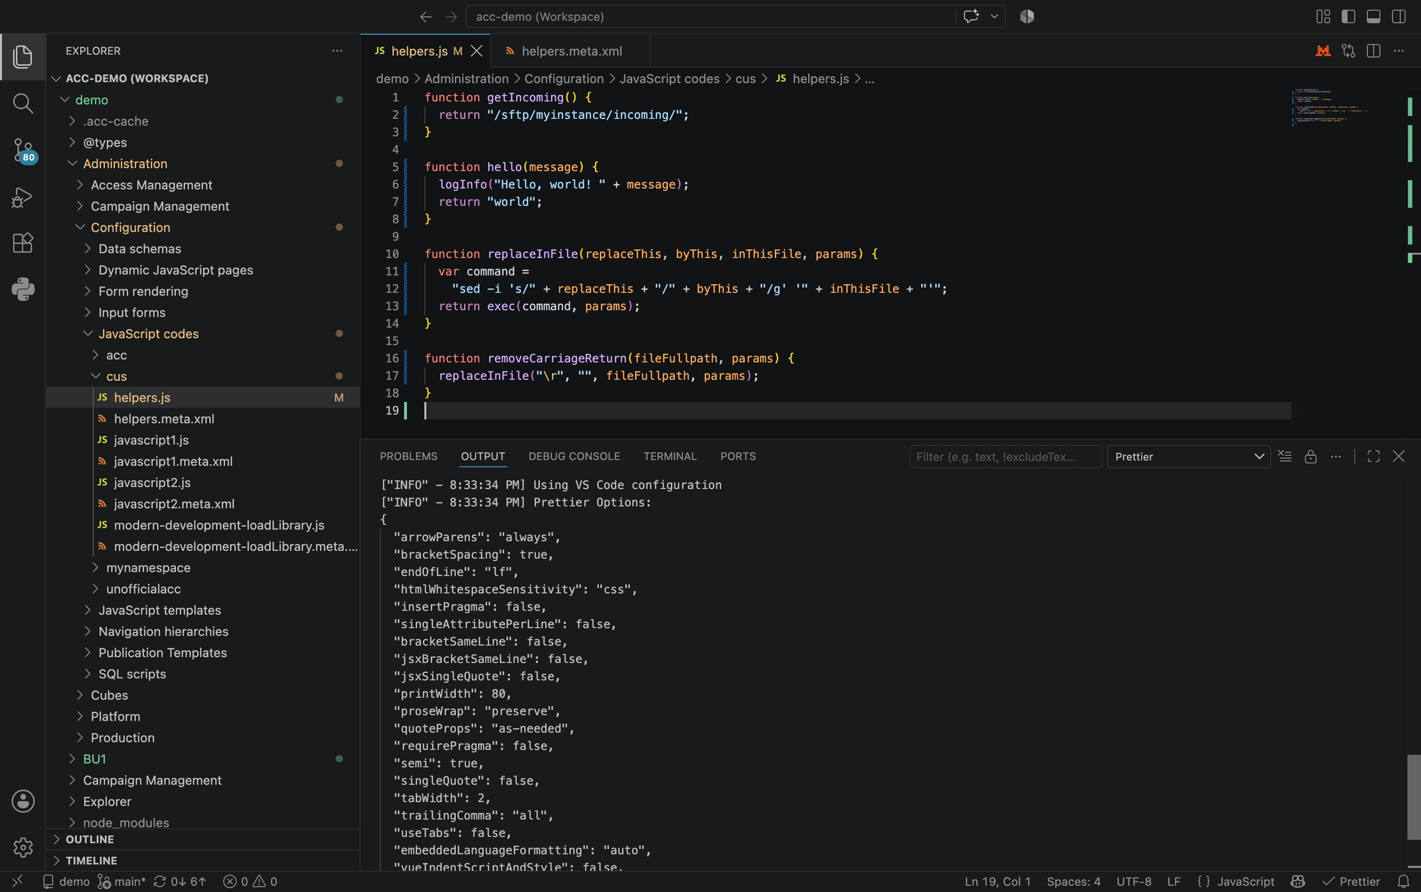The width and height of the screenshot is (1421, 892).
Task: Open the helpers.meta.xml editor tab
Action: pyautogui.click(x=571, y=51)
